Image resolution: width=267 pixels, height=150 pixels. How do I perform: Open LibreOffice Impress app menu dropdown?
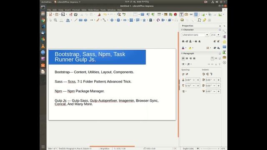pos(68,2)
